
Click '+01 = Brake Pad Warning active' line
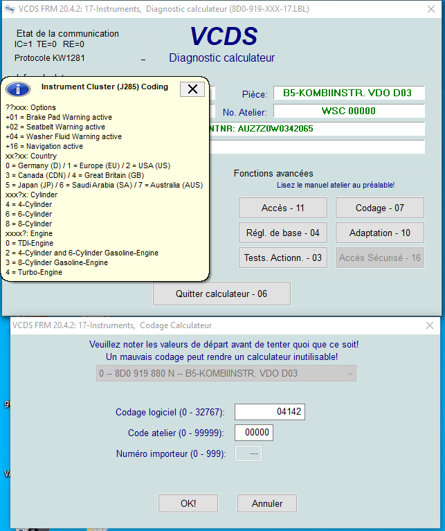[x=59, y=117]
